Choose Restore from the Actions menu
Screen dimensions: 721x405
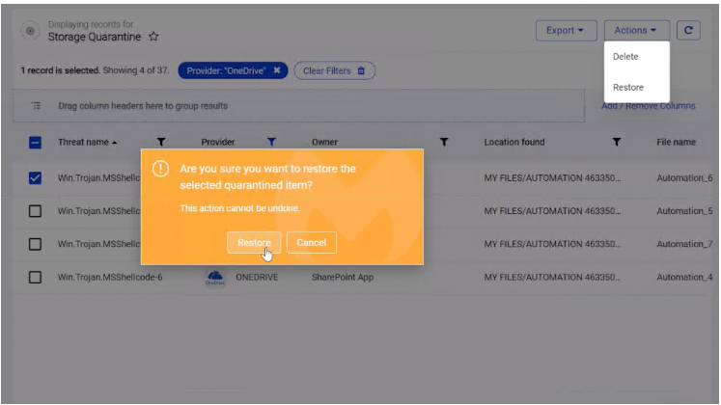(x=628, y=88)
